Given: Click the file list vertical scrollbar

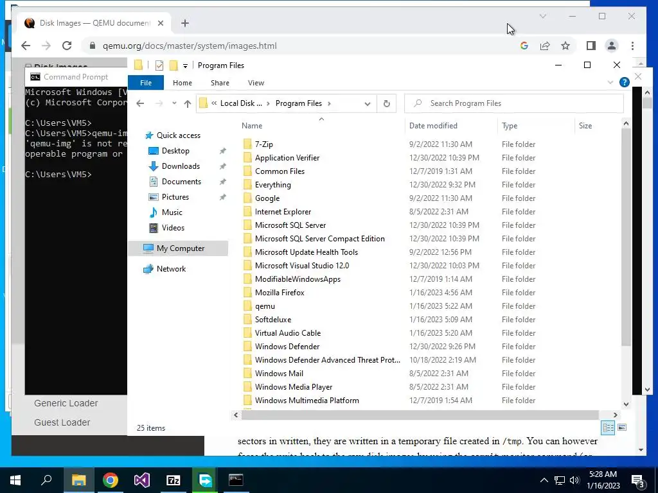Looking at the screenshot, I should point(626,237).
